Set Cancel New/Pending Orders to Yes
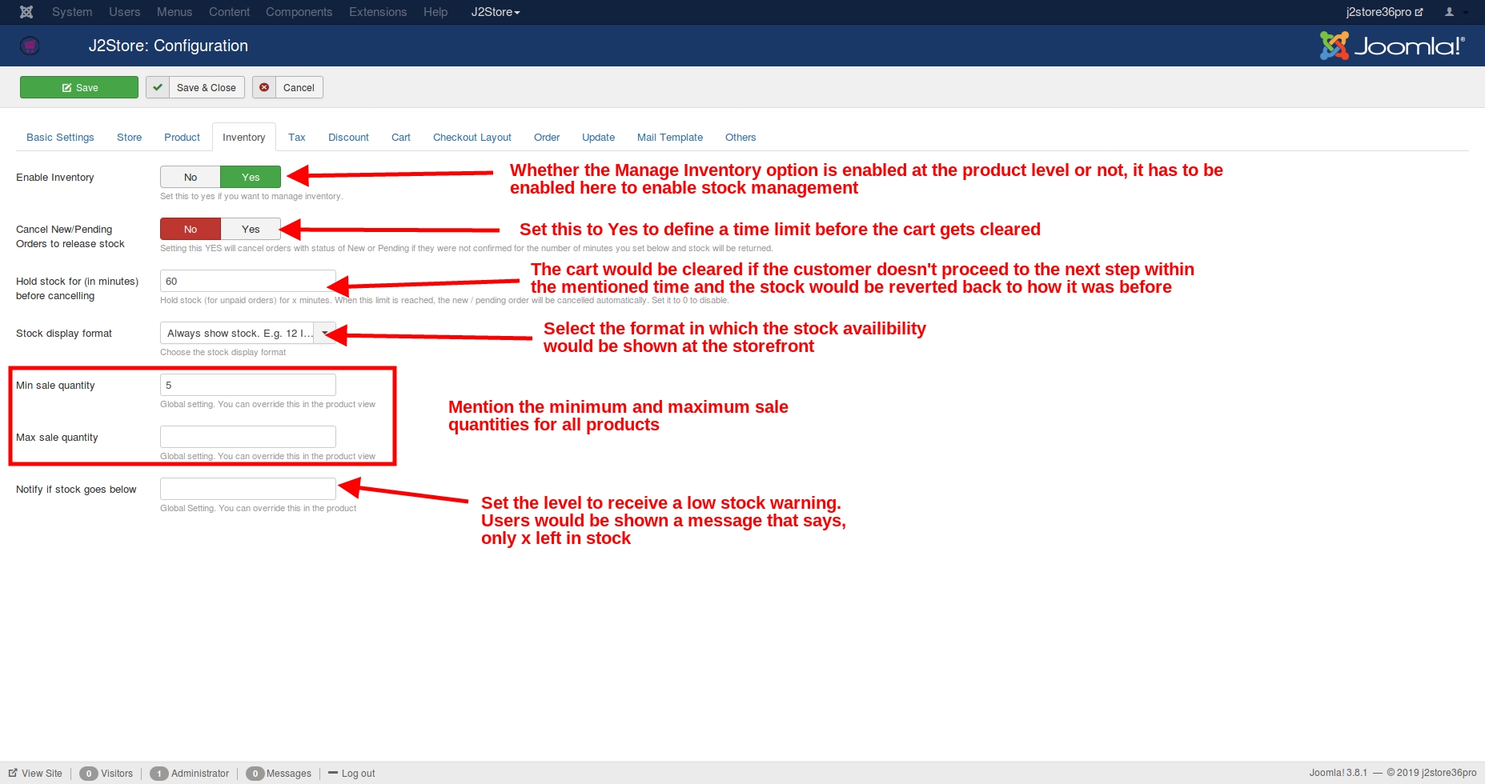This screenshot has width=1485, height=784. (251, 229)
